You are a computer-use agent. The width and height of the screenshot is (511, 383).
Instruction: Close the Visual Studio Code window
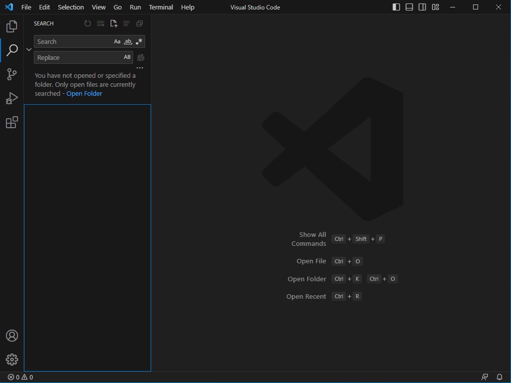point(499,7)
